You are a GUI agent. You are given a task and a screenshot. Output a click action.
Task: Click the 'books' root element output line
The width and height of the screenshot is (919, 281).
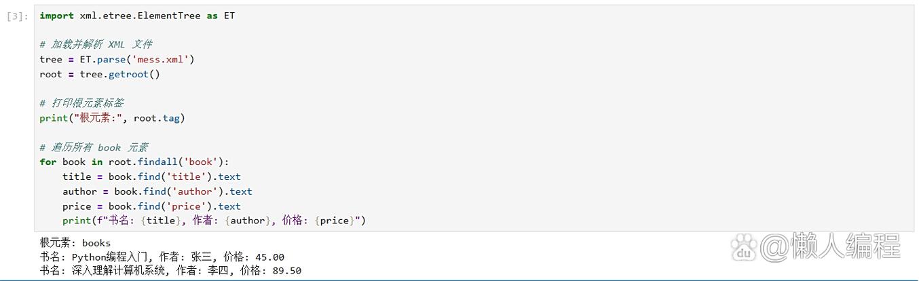pos(75,243)
